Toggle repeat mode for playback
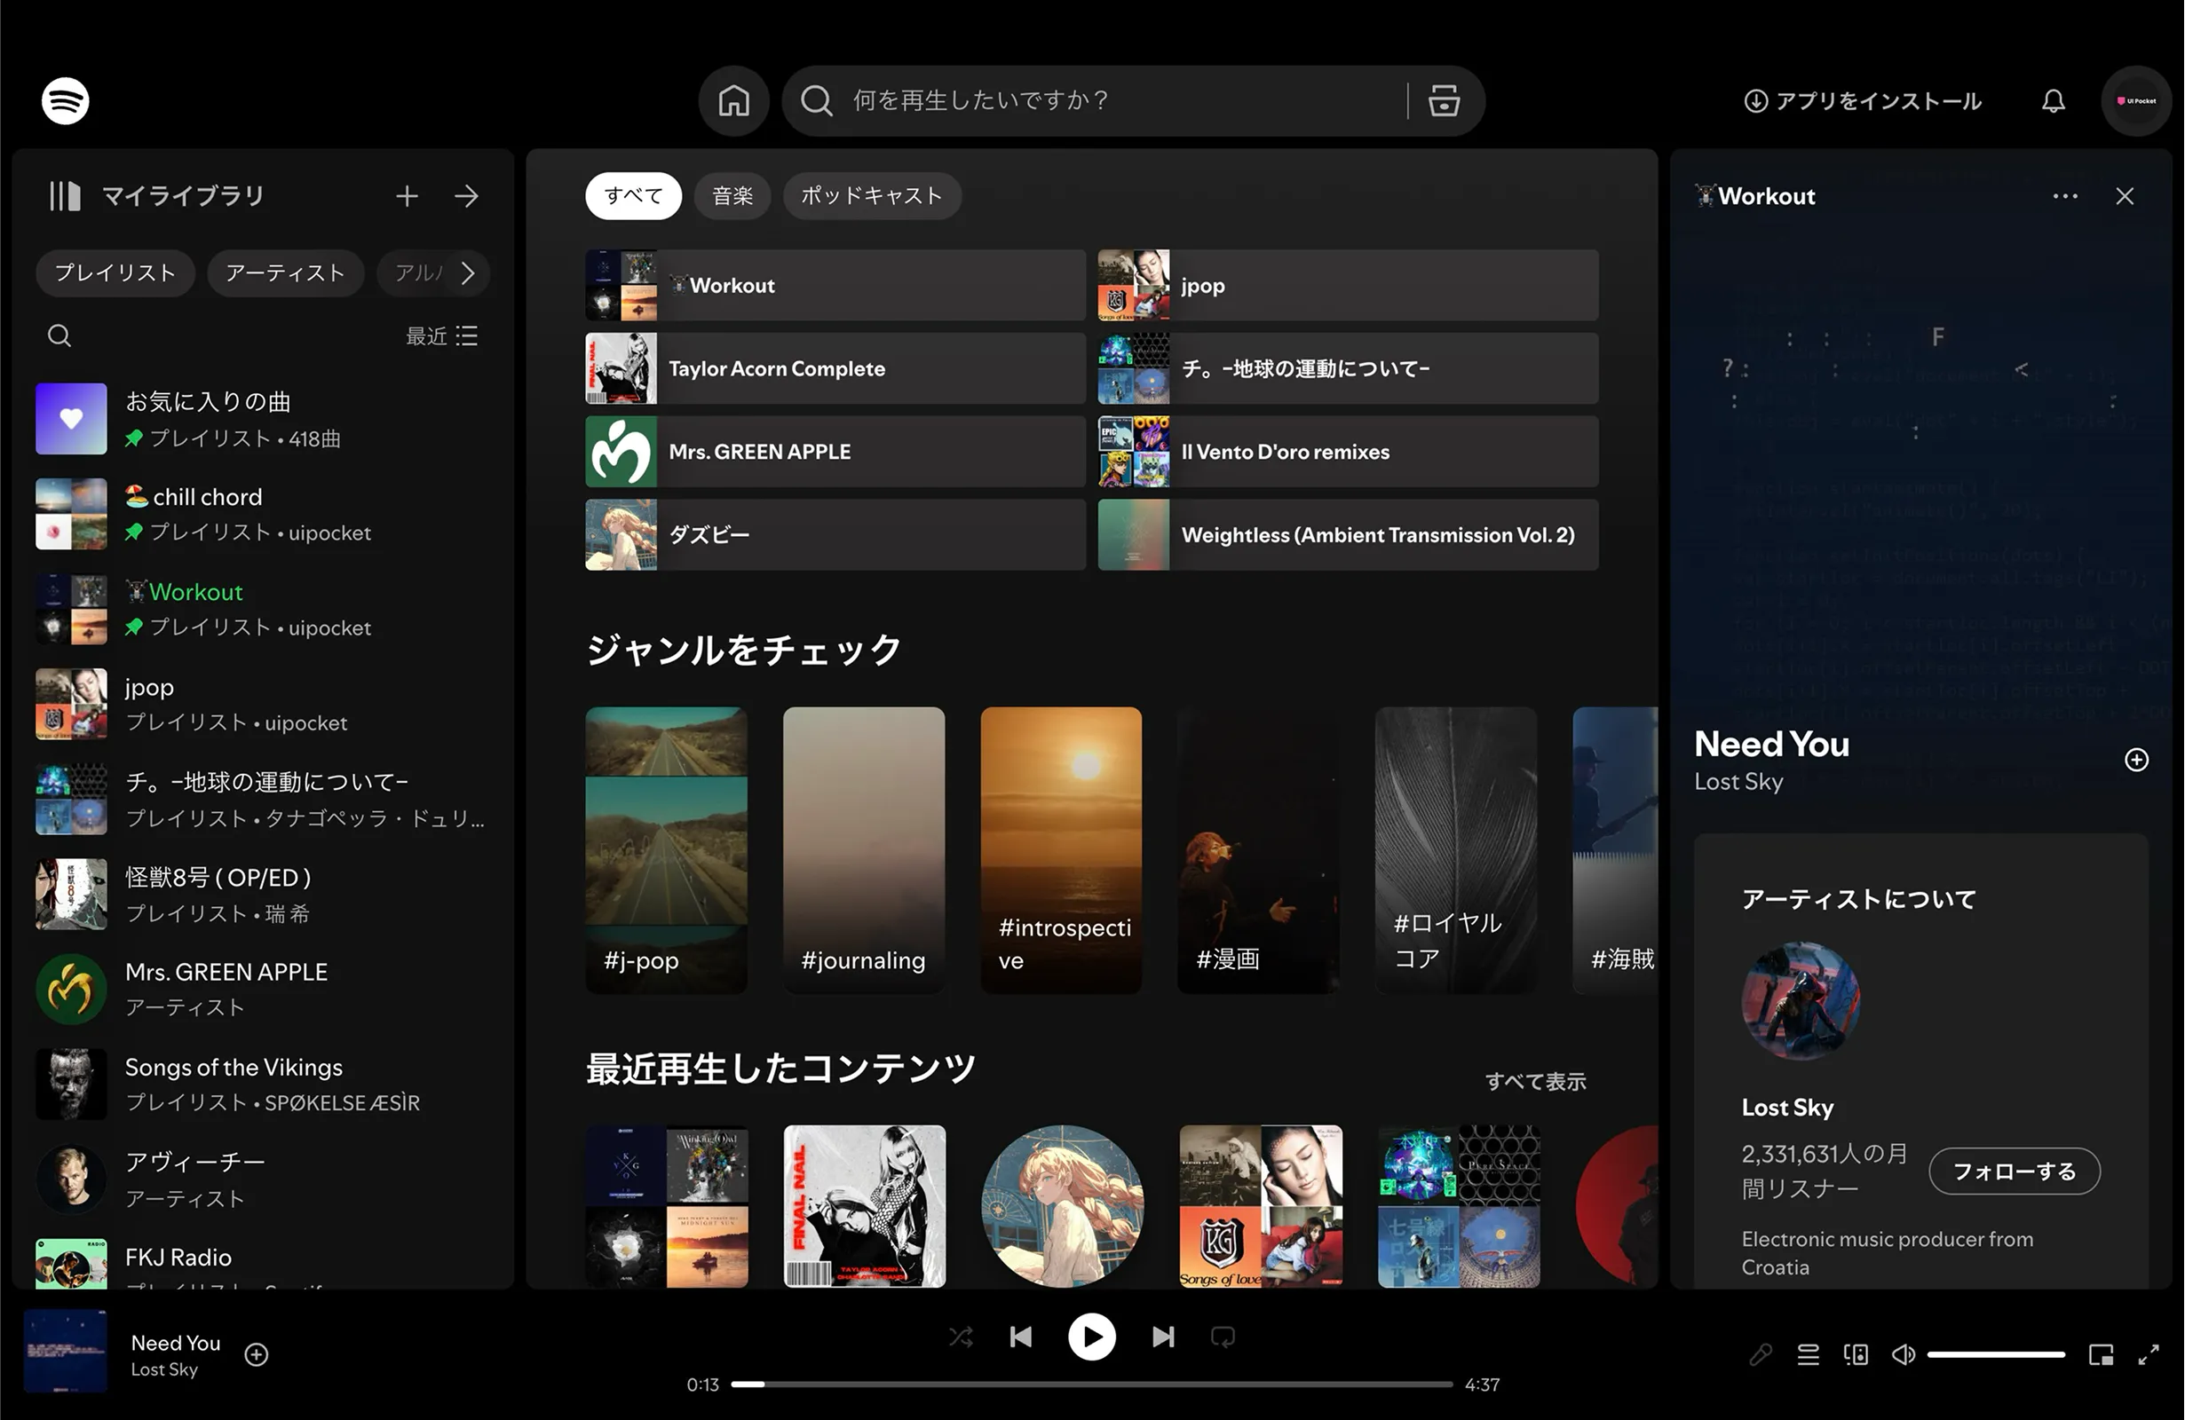2185x1420 pixels. click(x=1222, y=1337)
